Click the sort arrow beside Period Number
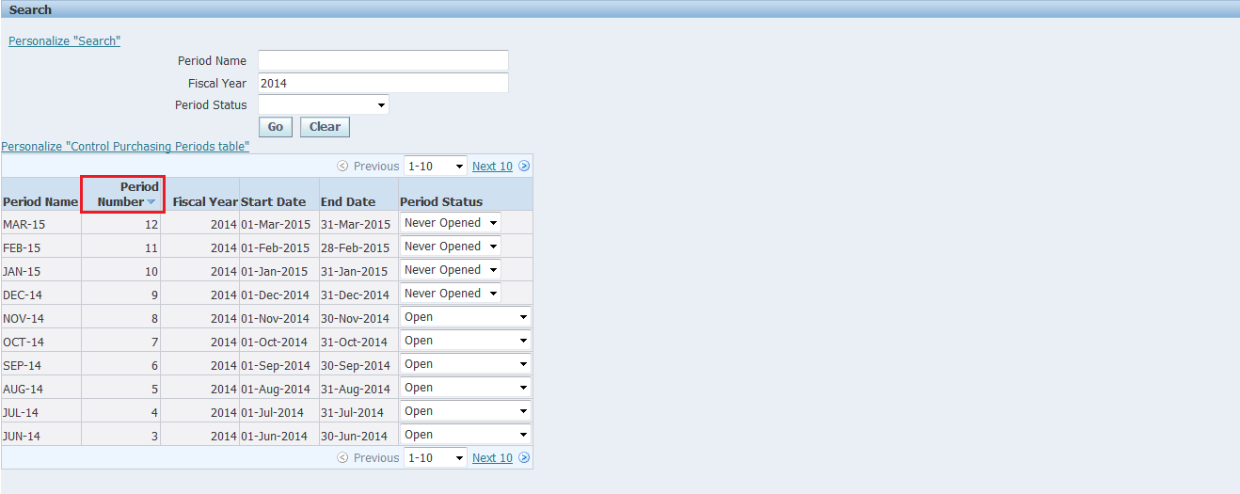1240x494 pixels. coord(151,202)
